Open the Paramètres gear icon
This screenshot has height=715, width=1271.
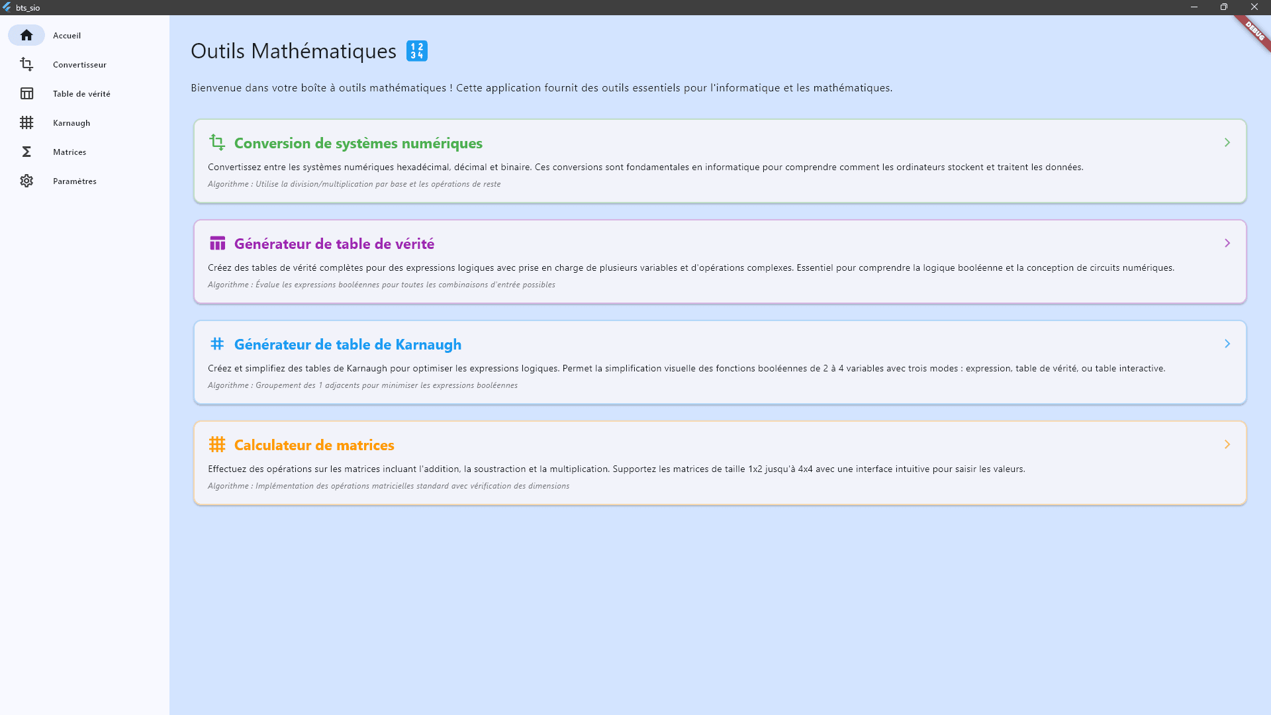26,181
